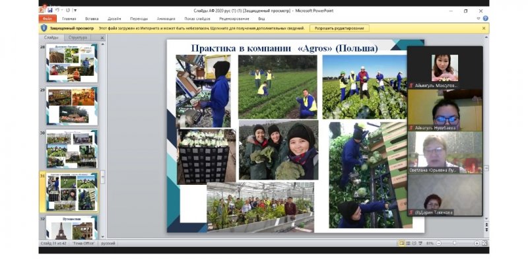
Task: Click the zoom in plus button
Action: pos(477,243)
